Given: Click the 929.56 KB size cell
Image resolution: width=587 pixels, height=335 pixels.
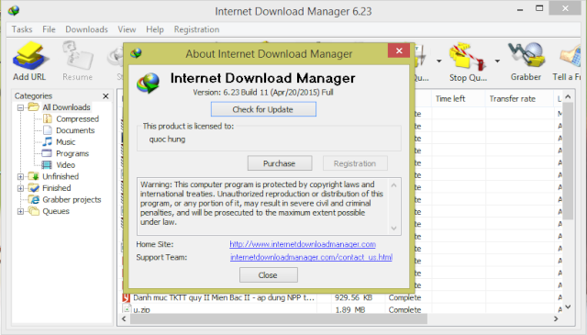Looking at the screenshot, I should (x=353, y=297).
